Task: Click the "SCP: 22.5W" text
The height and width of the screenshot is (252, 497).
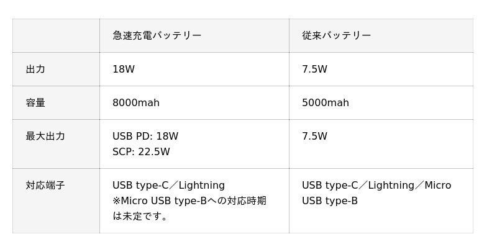Action: (x=141, y=151)
